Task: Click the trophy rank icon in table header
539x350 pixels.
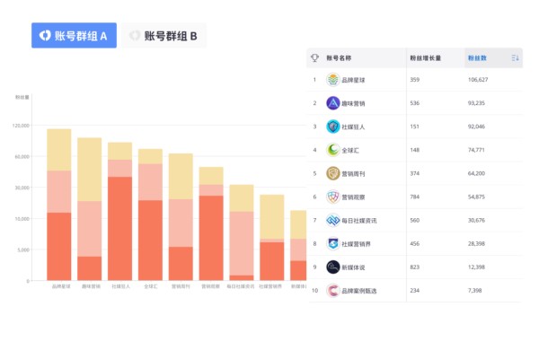Action: 314,57
